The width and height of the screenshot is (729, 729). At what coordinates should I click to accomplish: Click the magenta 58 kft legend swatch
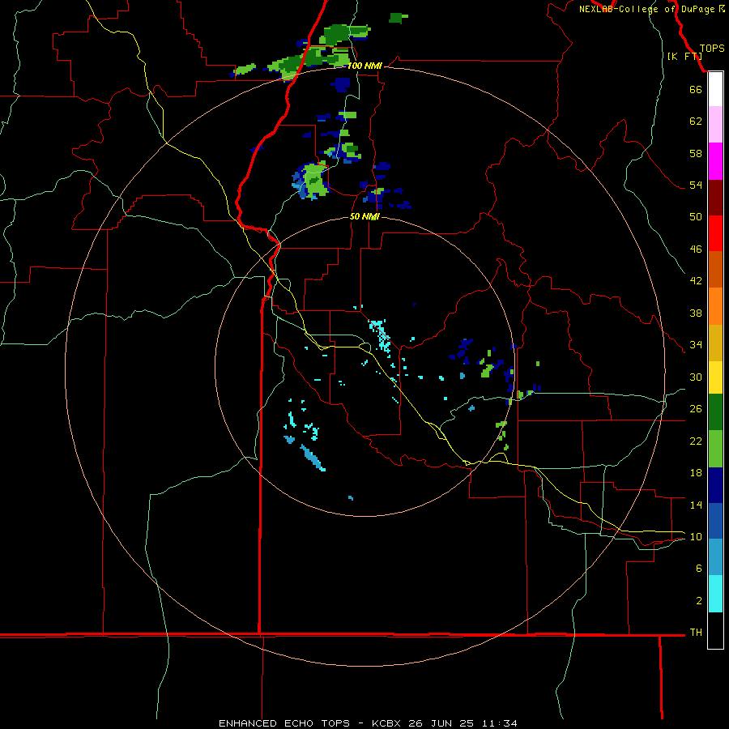pyautogui.click(x=715, y=161)
